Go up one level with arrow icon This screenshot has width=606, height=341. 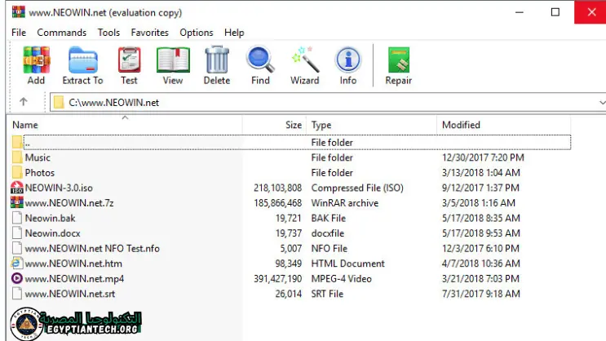pos(24,102)
